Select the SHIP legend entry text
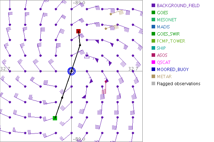 pyautogui.click(x=162, y=48)
